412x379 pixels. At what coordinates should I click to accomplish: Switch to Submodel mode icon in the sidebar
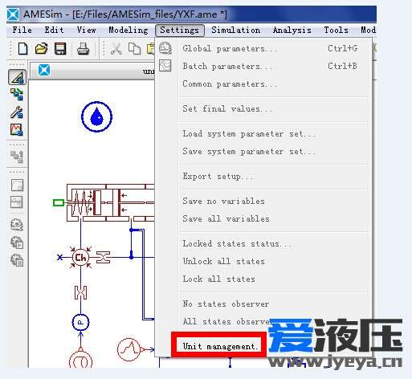(17, 95)
